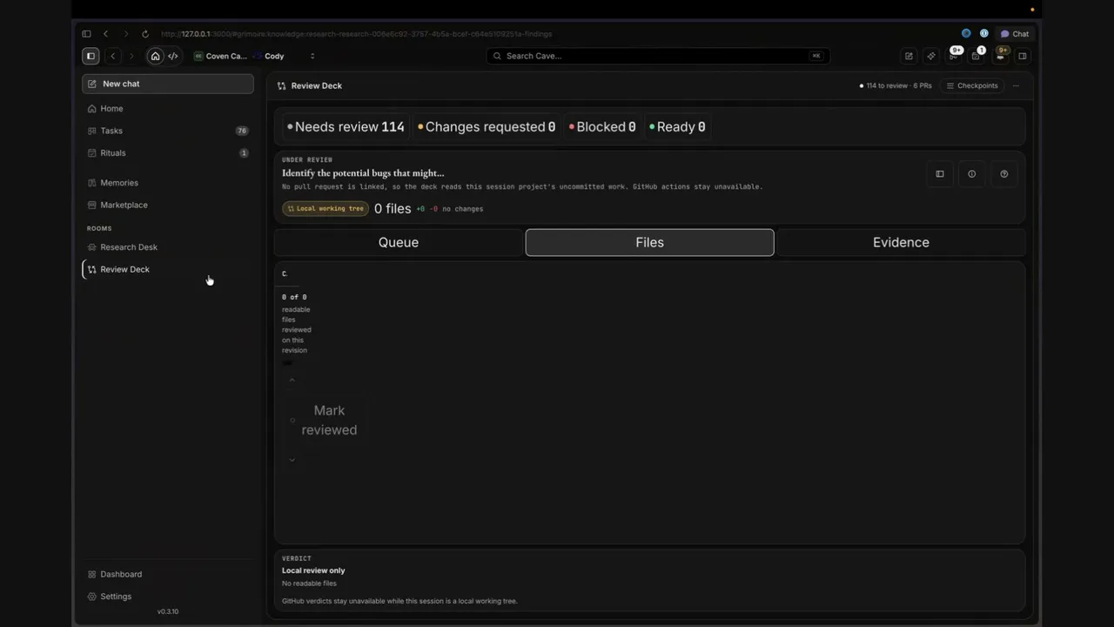The width and height of the screenshot is (1114, 627).
Task: Go forward with the browser forward arrow
Action: [x=125, y=34]
